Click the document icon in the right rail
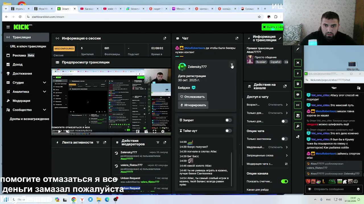 (298, 84)
